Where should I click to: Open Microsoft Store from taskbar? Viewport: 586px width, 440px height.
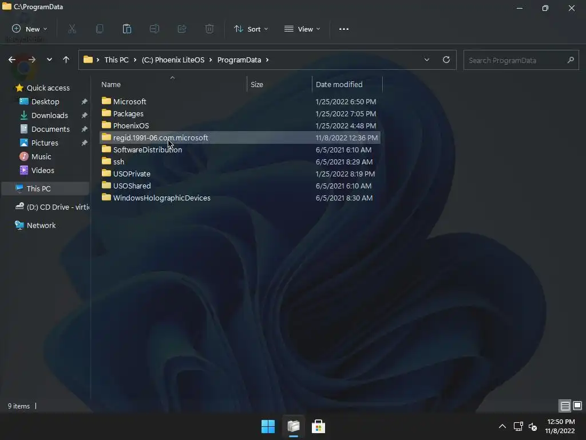(x=318, y=426)
